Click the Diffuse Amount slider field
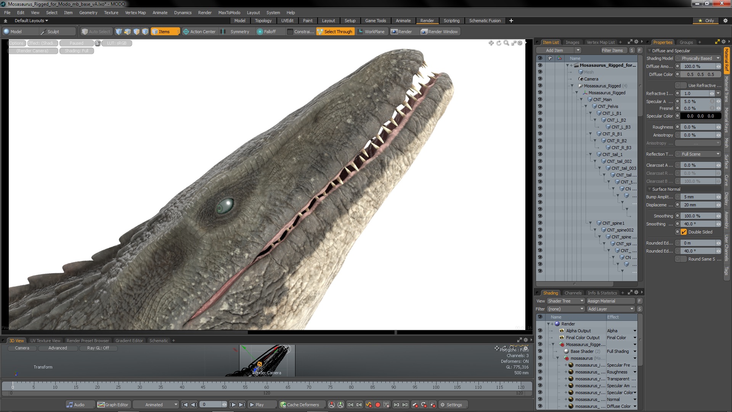This screenshot has width=732, height=412. click(x=698, y=66)
